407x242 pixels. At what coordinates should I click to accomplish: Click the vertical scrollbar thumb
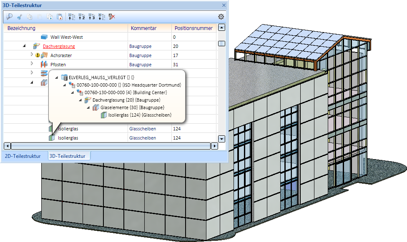coord(221,44)
